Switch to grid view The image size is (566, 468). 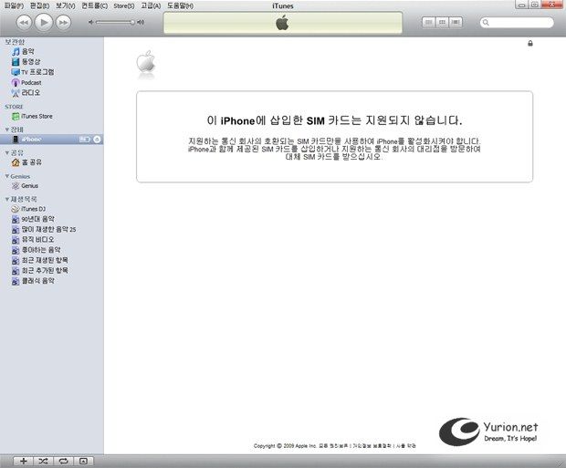coord(442,23)
